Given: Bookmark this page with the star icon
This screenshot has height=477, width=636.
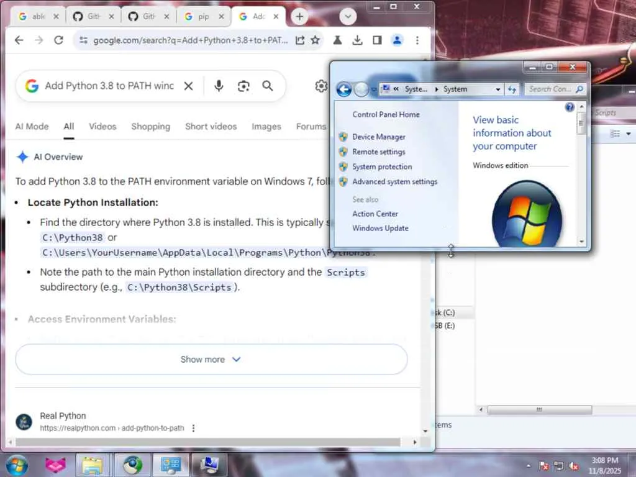Looking at the screenshot, I should (x=315, y=40).
